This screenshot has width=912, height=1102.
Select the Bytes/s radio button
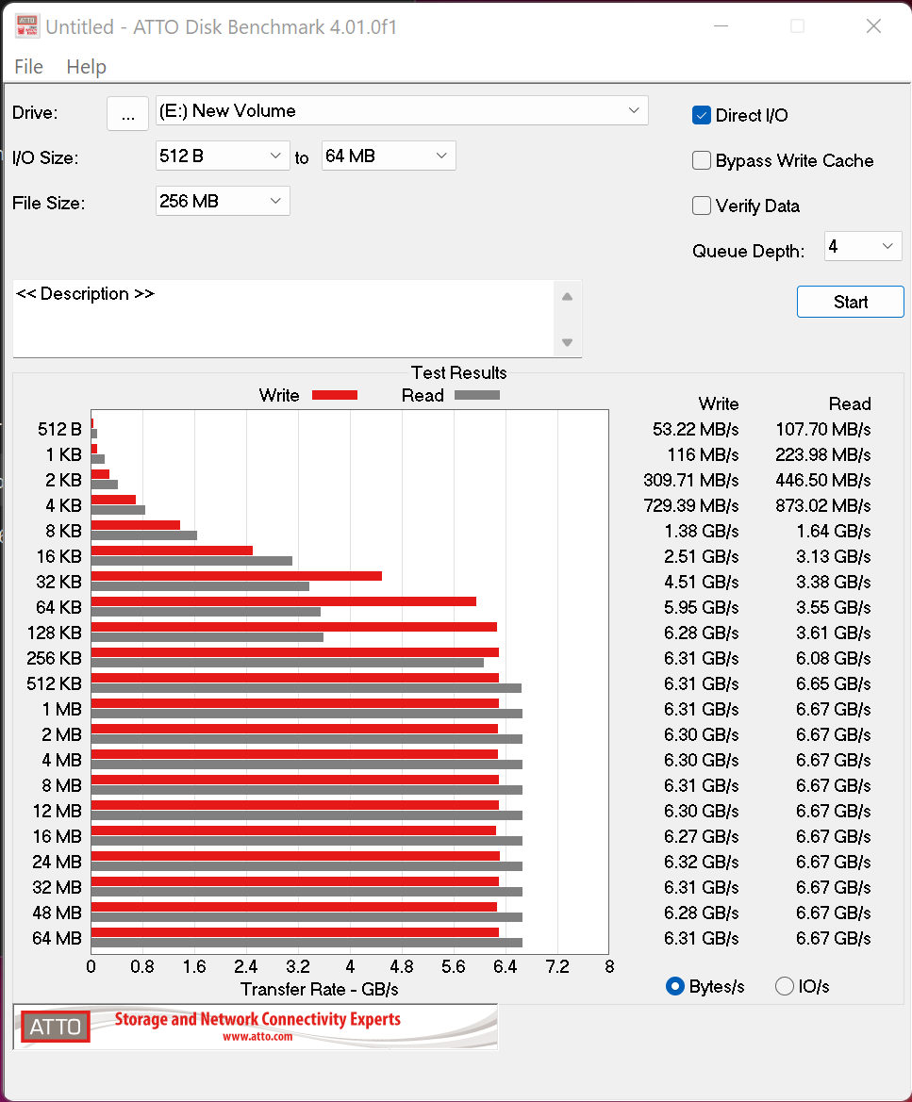pyautogui.click(x=675, y=986)
